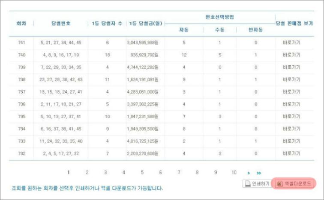The height and width of the screenshot is (200, 324).
Task: Open pagination page 8
Action: coord(197,172)
